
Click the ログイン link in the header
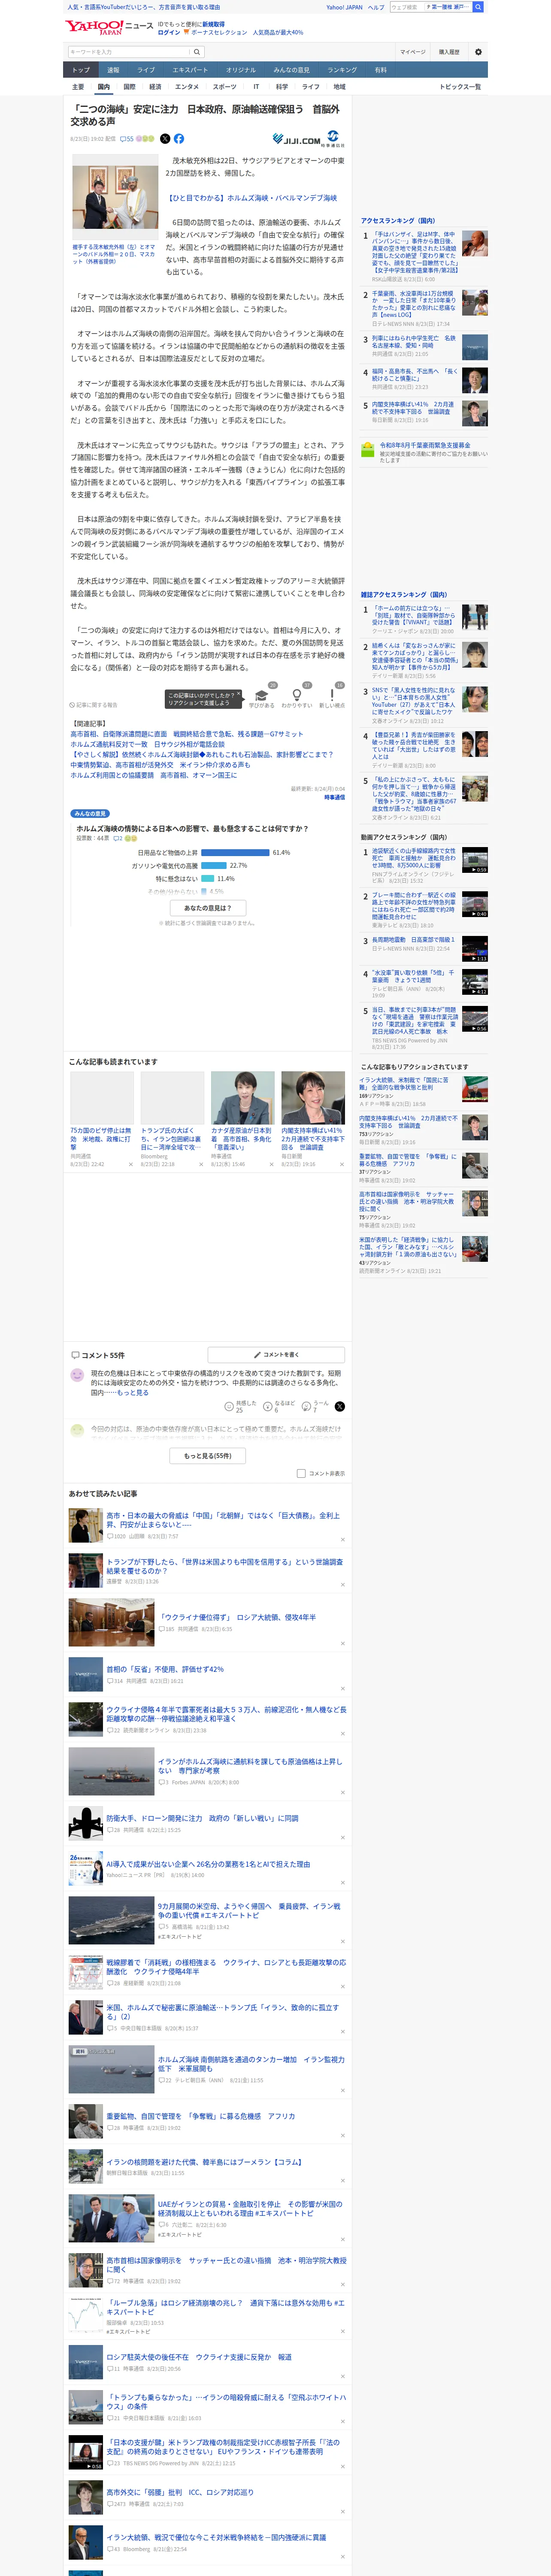(169, 32)
